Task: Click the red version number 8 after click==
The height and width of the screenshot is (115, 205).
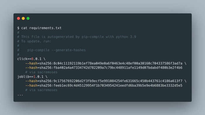Action: coord(32,59)
